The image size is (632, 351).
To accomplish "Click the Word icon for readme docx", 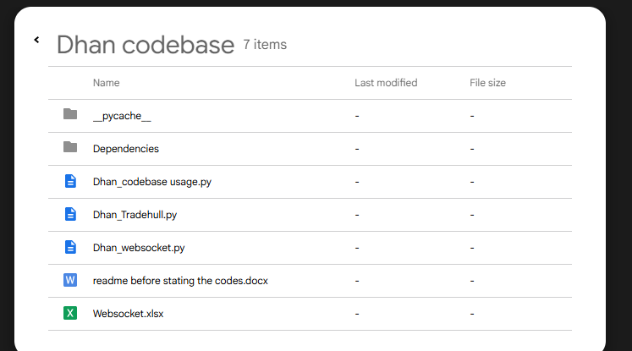I will [x=70, y=280].
